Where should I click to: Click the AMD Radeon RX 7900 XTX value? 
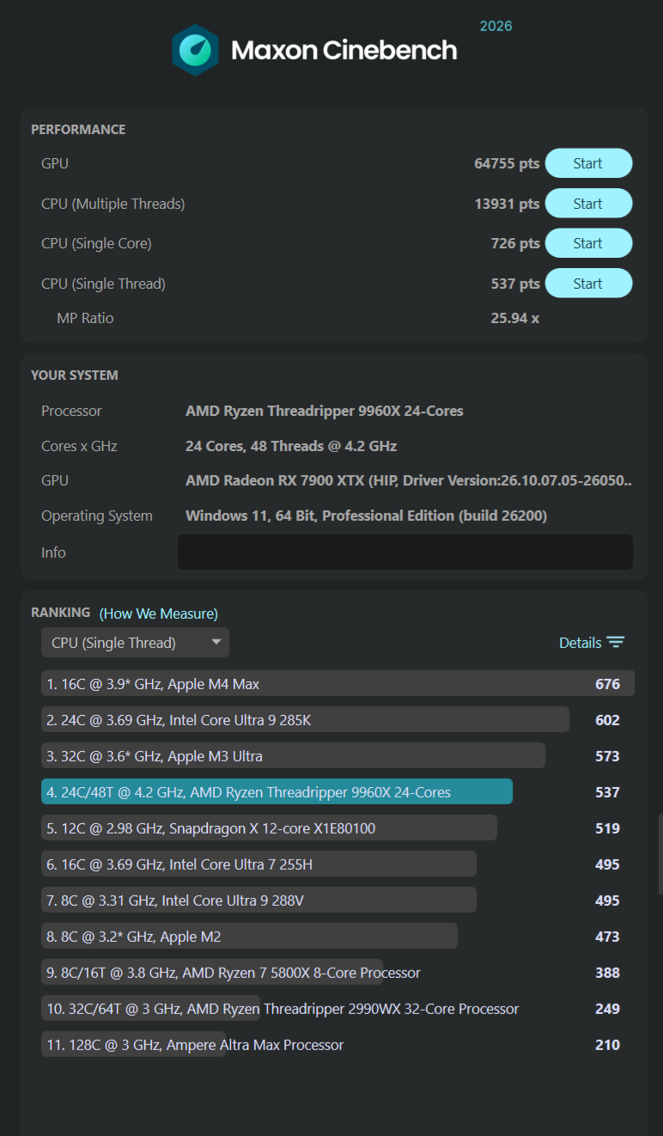click(x=409, y=480)
